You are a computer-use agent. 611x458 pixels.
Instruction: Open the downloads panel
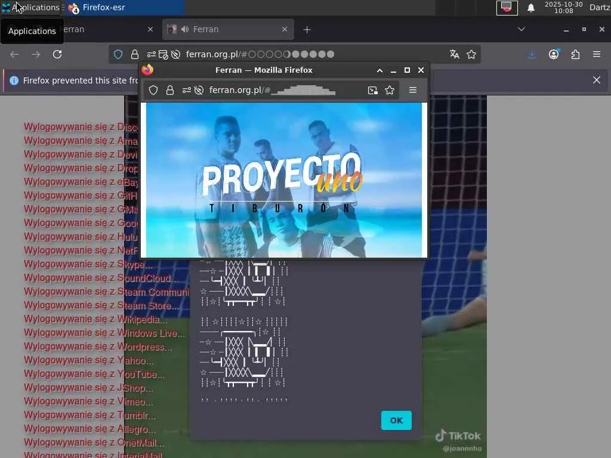point(532,54)
